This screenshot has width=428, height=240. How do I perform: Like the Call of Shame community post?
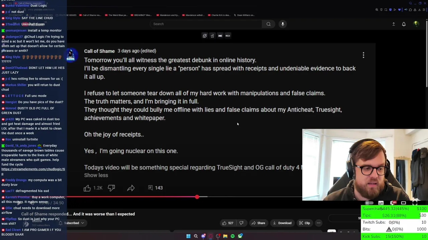tap(87, 188)
